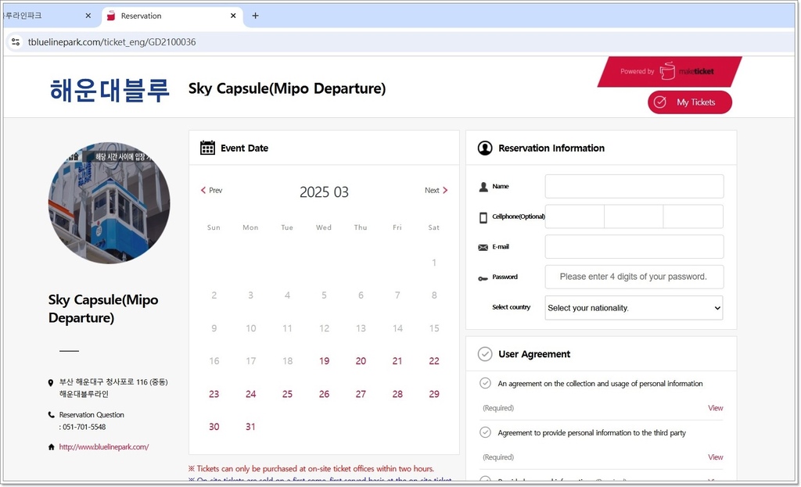
Task: Click the Name input field
Action: (634, 186)
